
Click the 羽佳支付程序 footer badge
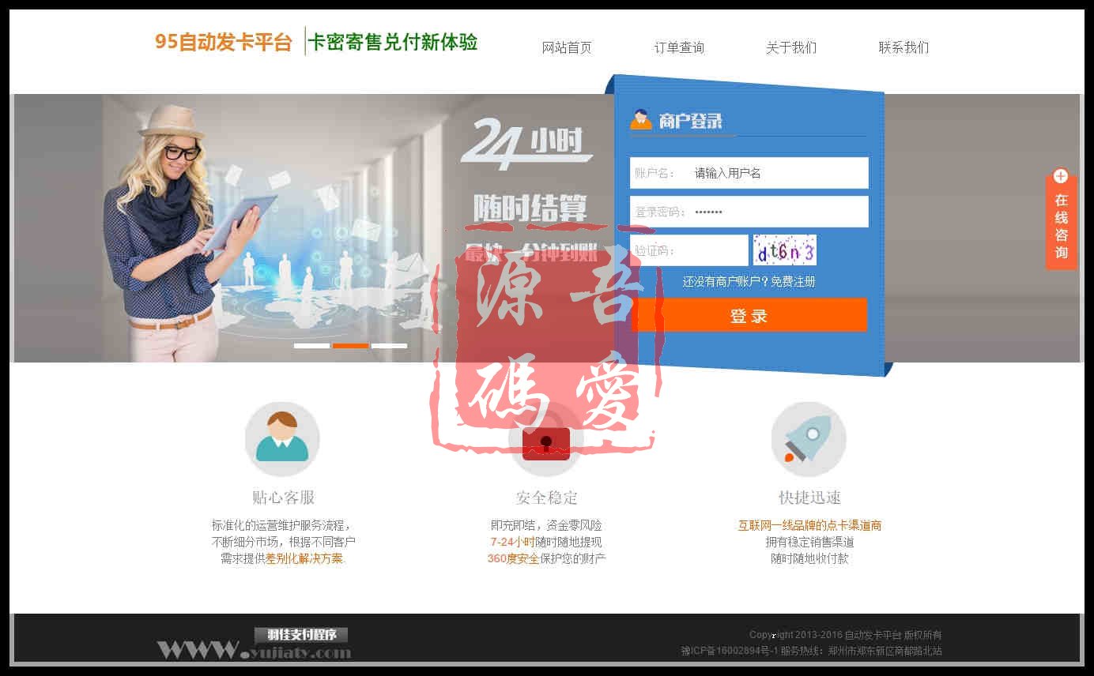pyautogui.click(x=301, y=635)
